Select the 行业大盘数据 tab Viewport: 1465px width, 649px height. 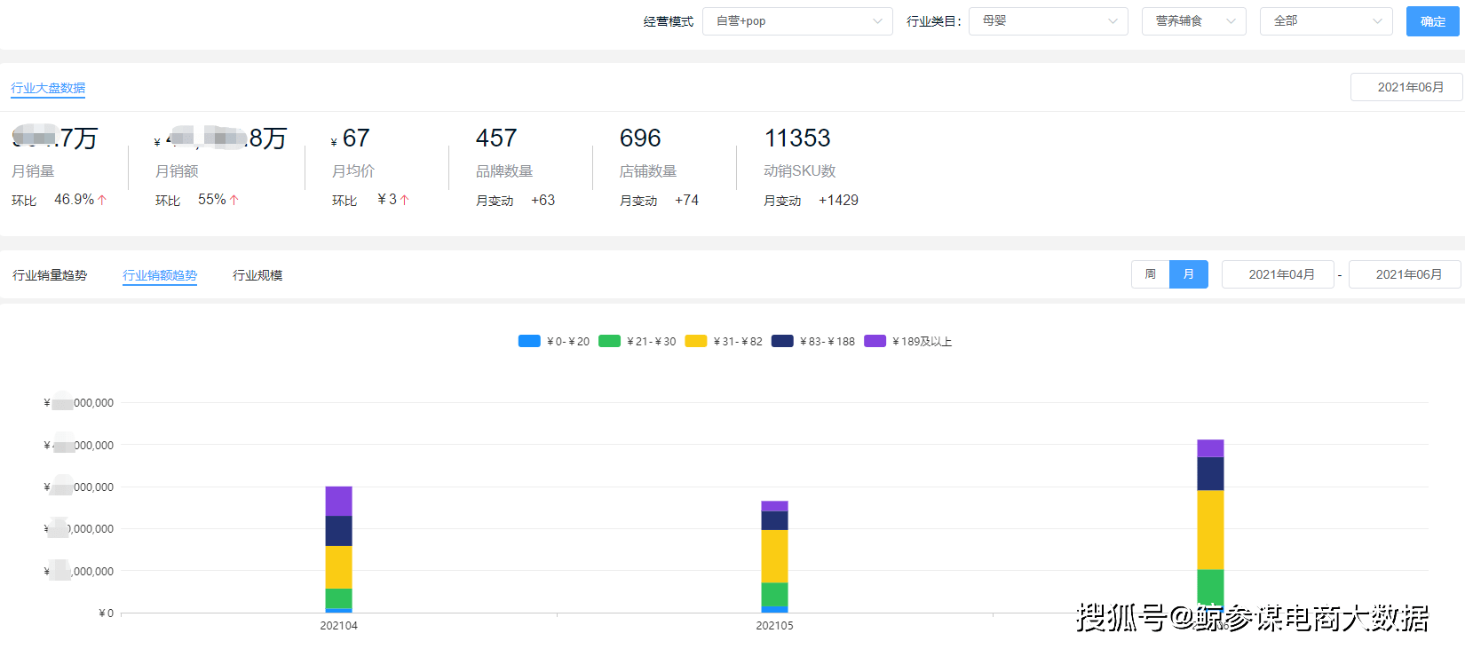point(48,88)
